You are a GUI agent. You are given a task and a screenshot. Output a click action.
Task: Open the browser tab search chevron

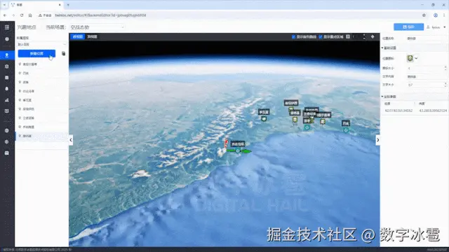[x=4, y=5]
